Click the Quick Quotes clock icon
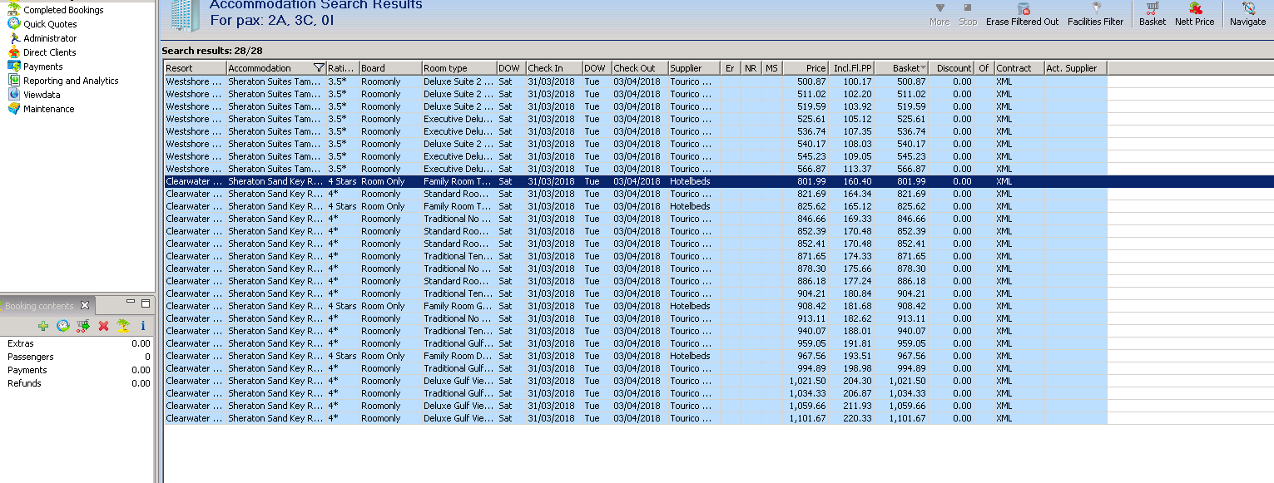Screen dimensions: 1274x483 pos(14,24)
